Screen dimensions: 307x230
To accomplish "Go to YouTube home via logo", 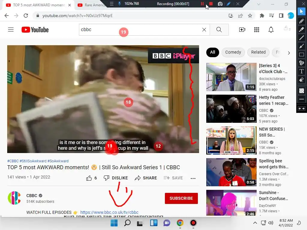I will pos(35,30).
